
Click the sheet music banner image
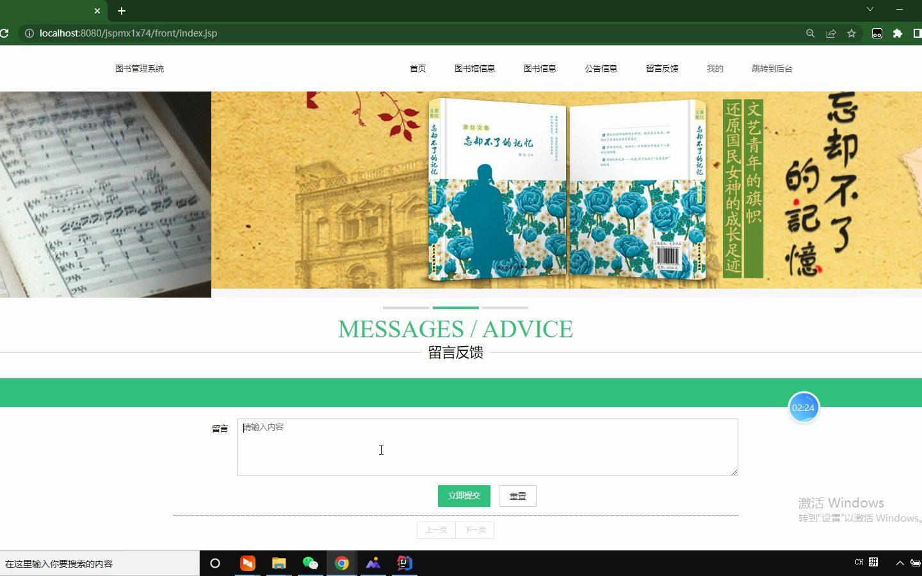[106, 195]
